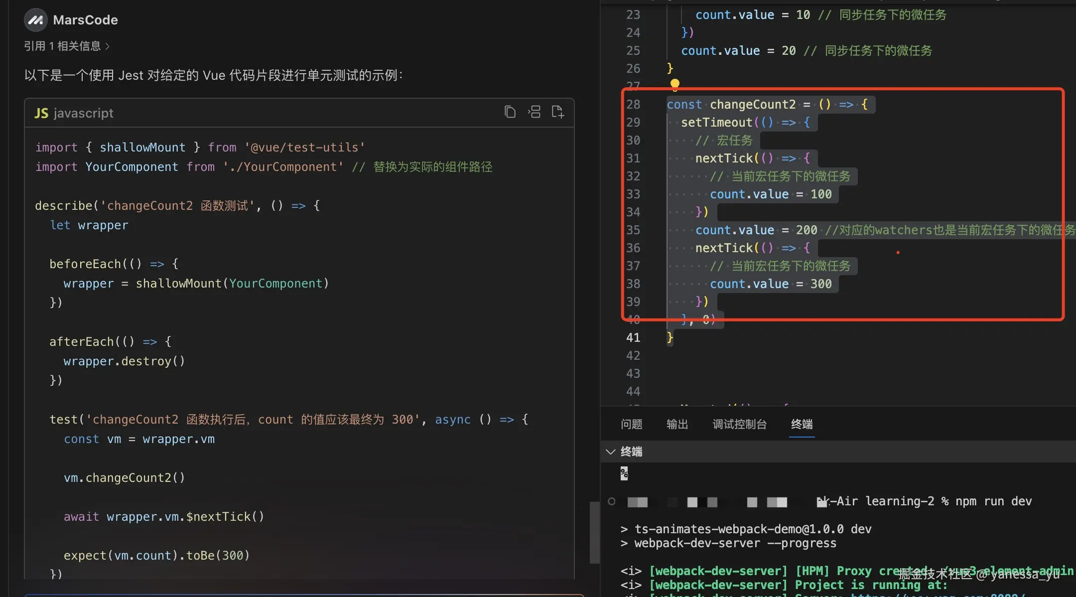
Task: Select the 调试控制台 tab
Action: 739,424
